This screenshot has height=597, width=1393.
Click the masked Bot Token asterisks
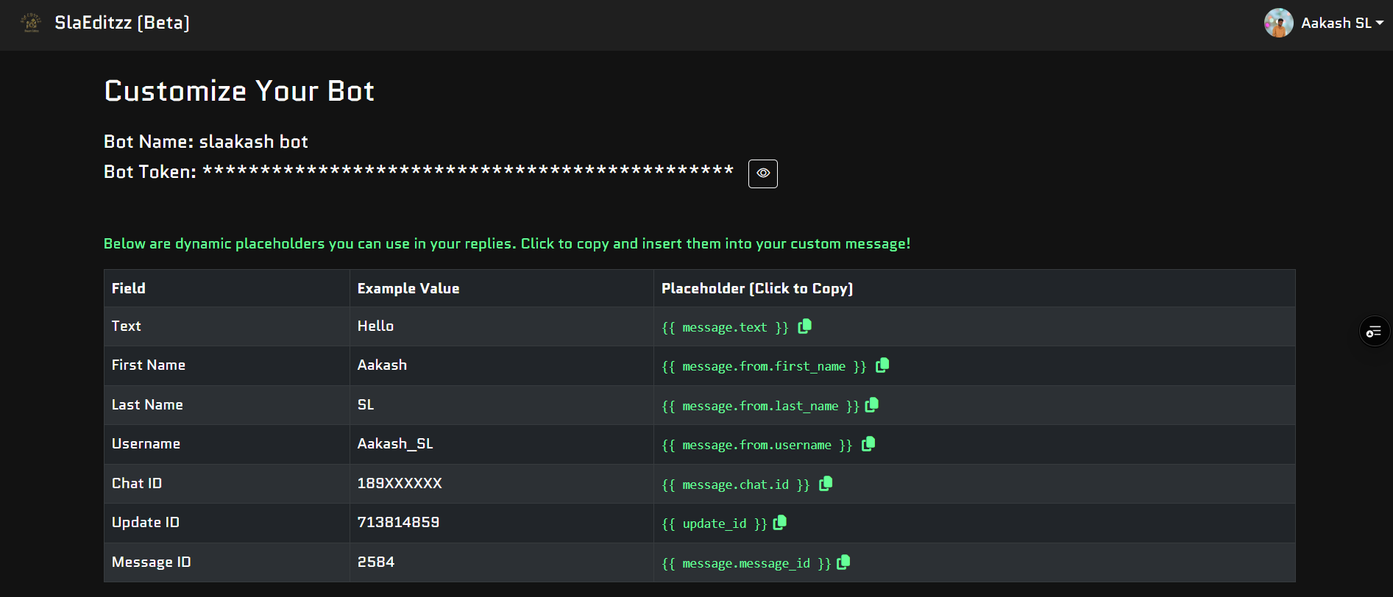(x=468, y=171)
